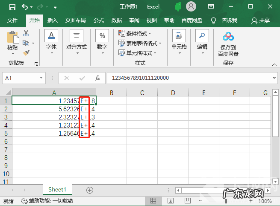Open the undo history dropdown arrow
280x206 pixels.
coord(32,7)
